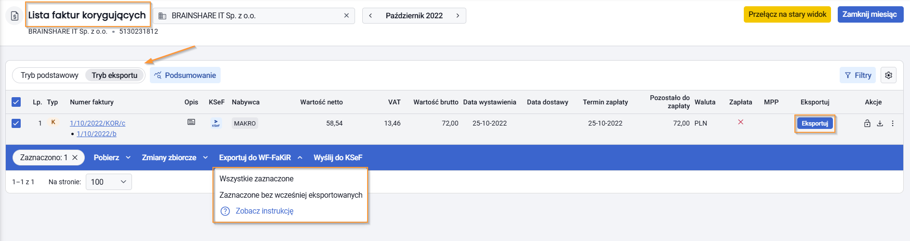Click the Nabywca column header
The height and width of the screenshot is (241, 910).
(246, 102)
